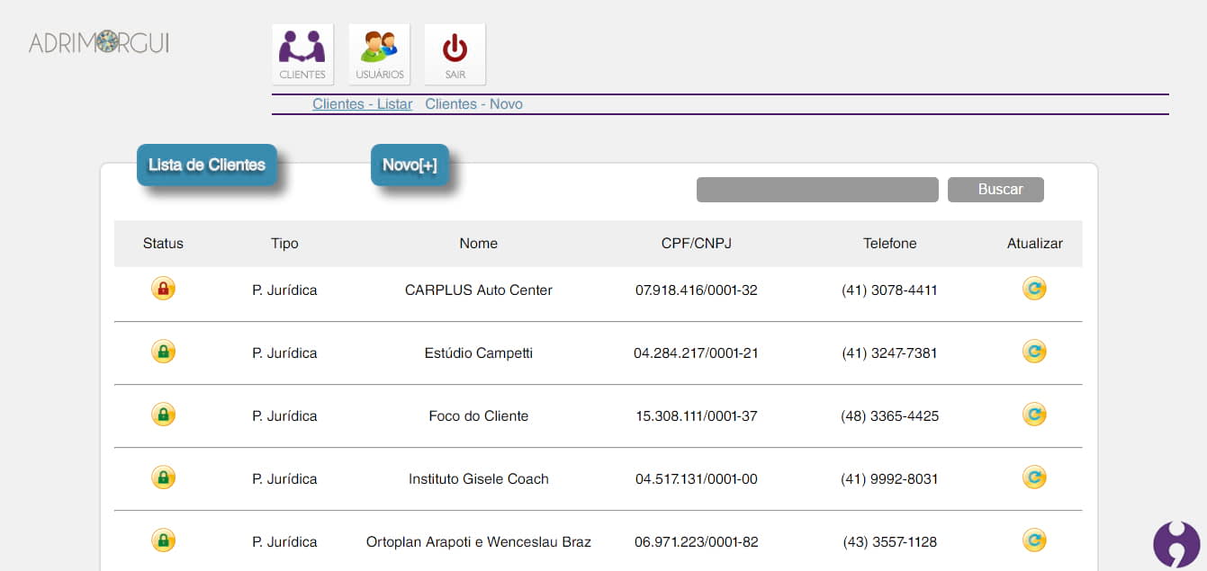Click phone number (41) 3247-7381
The height and width of the screenshot is (571, 1207).
pyautogui.click(x=889, y=353)
